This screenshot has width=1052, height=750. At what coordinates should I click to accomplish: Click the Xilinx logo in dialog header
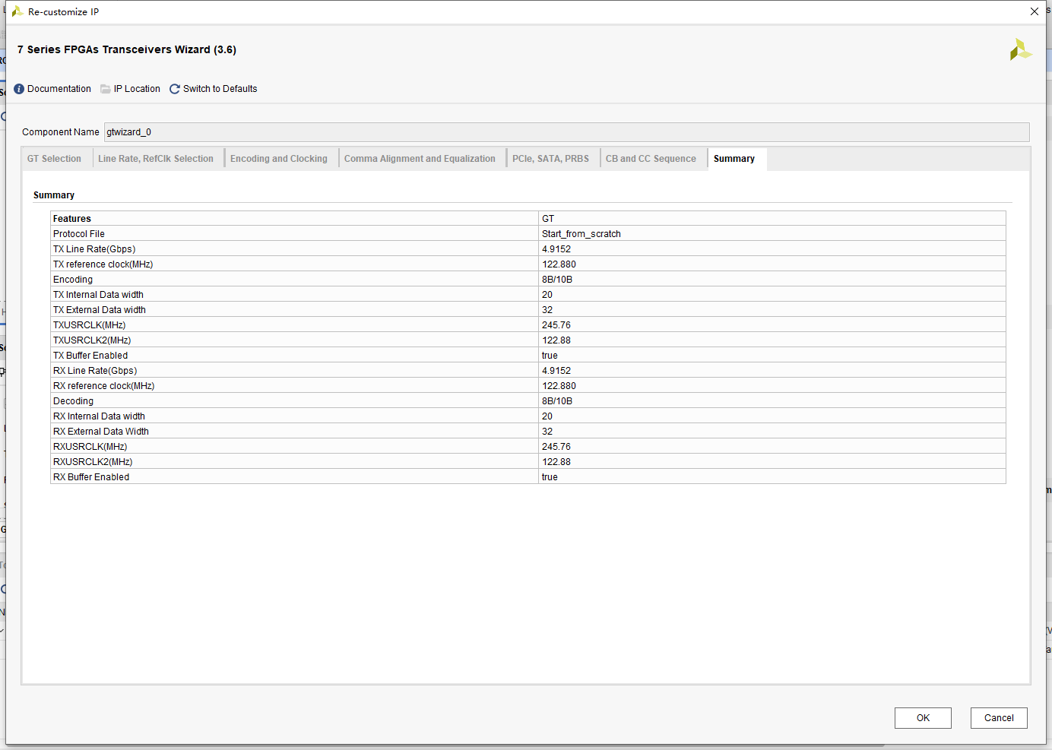[1020, 49]
